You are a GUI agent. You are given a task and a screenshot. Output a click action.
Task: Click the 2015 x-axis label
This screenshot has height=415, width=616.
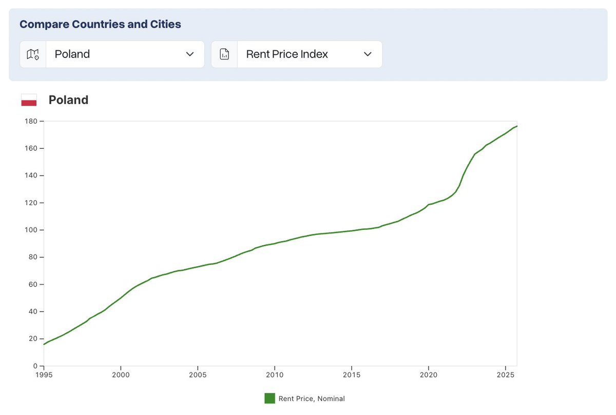point(352,375)
